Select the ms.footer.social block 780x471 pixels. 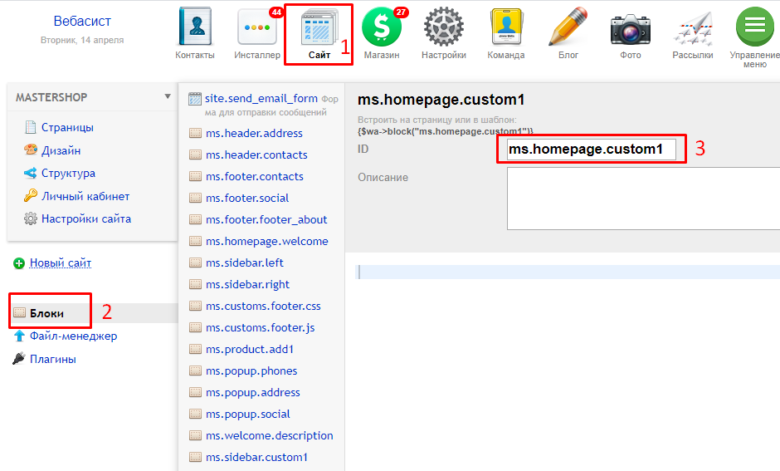click(x=247, y=198)
